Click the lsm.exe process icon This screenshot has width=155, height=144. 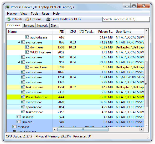pos(19,122)
